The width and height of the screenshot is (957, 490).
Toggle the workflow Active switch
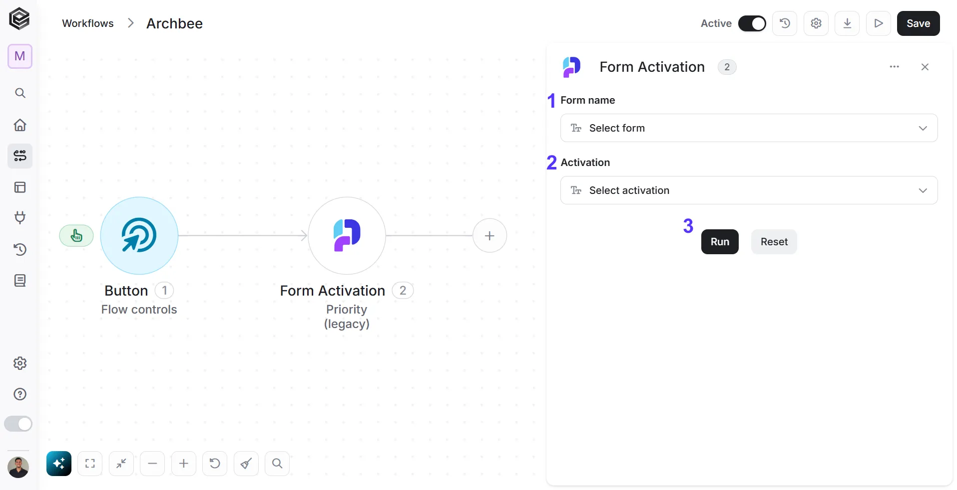pyautogui.click(x=752, y=23)
